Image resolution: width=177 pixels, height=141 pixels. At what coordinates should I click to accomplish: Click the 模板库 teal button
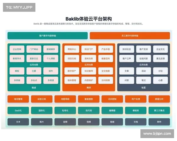tap(136, 110)
